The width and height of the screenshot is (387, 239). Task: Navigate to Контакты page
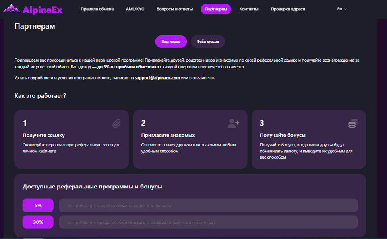(249, 9)
